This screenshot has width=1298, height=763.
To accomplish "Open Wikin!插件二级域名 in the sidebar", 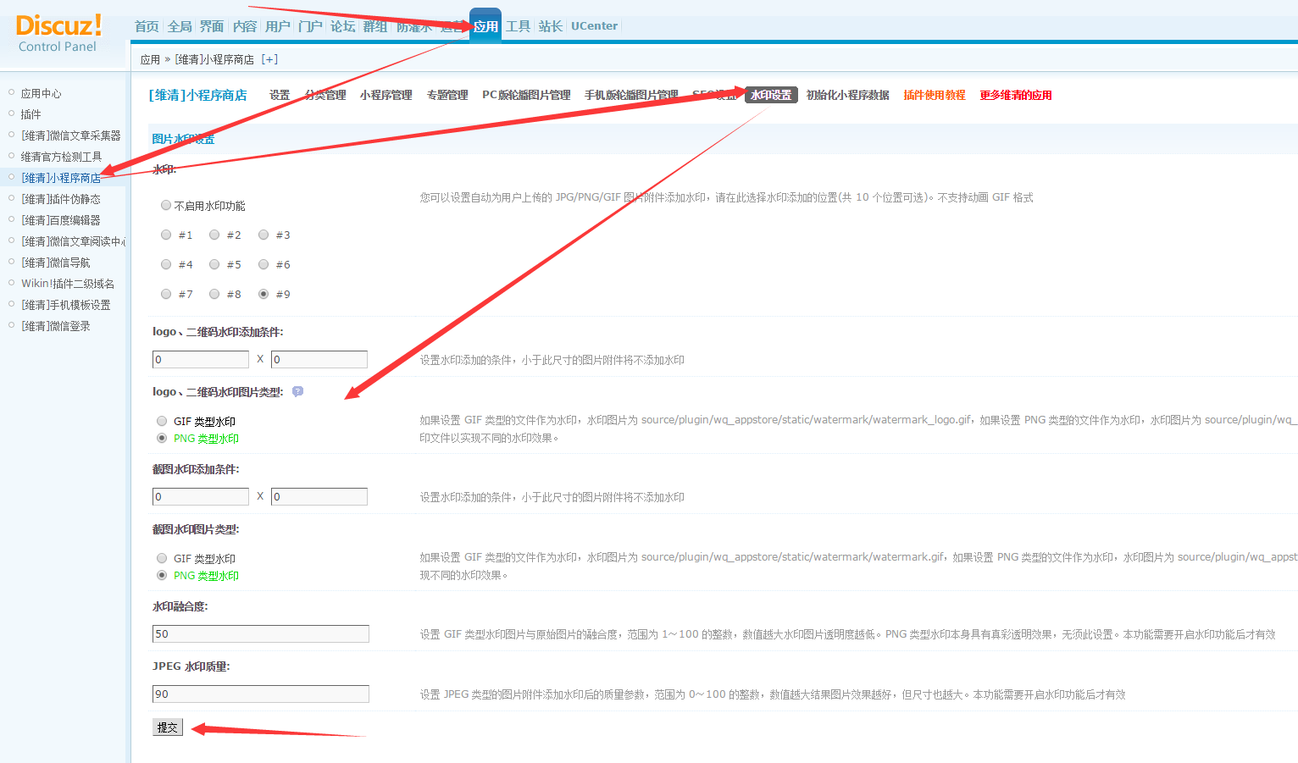I will [x=68, y=284].
